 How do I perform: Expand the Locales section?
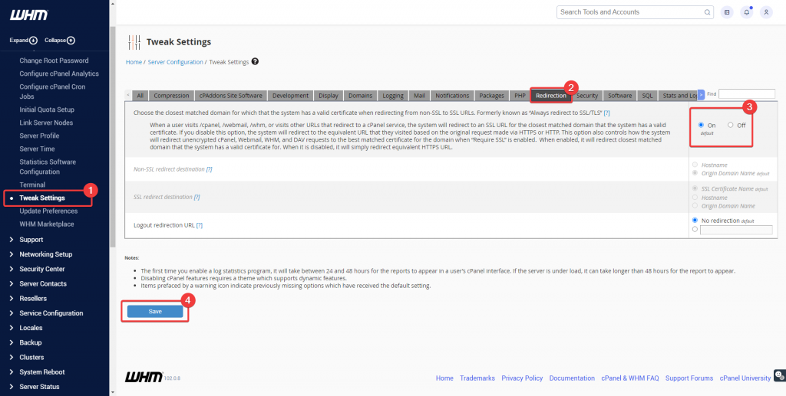click(31, 328)
